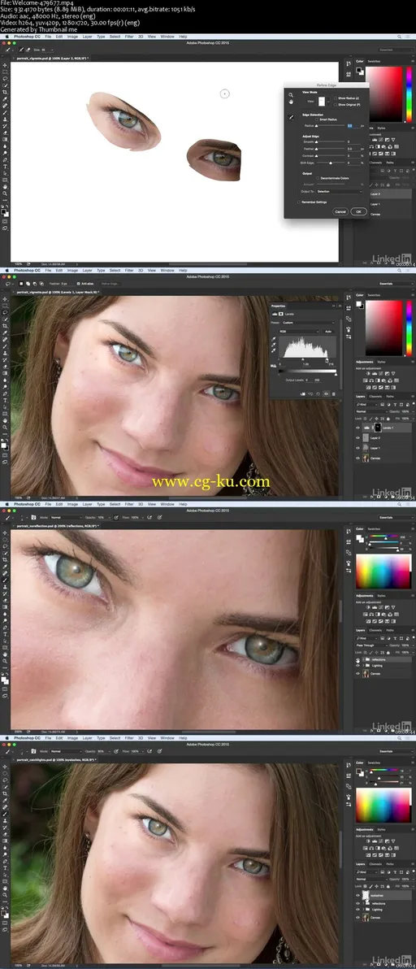Click the color spectrum ramp in portrait_noreflection.psd
The image size is (416, 969).
(383, 571)
